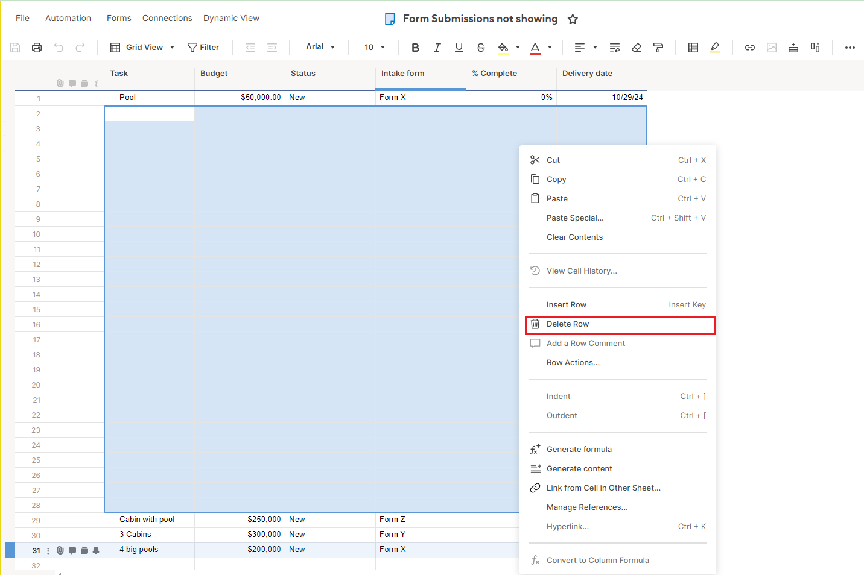Open the Grid View dropdown
This screenshot has height=575, width=864.
click(142, 48)
